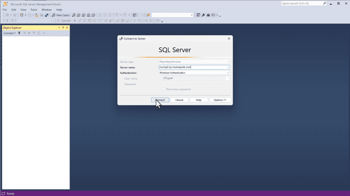The width and height of the screenshot is (350, 196).
Task: Click the Parse checkmark icon in query toolbar
Action: pyautogui.click(x=79, y=21)
